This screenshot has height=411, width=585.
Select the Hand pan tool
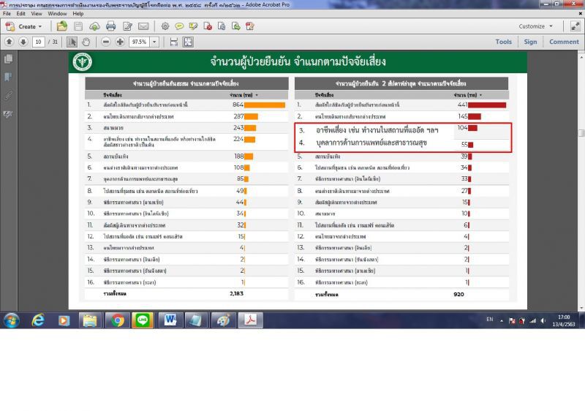[x=86, y=42]
